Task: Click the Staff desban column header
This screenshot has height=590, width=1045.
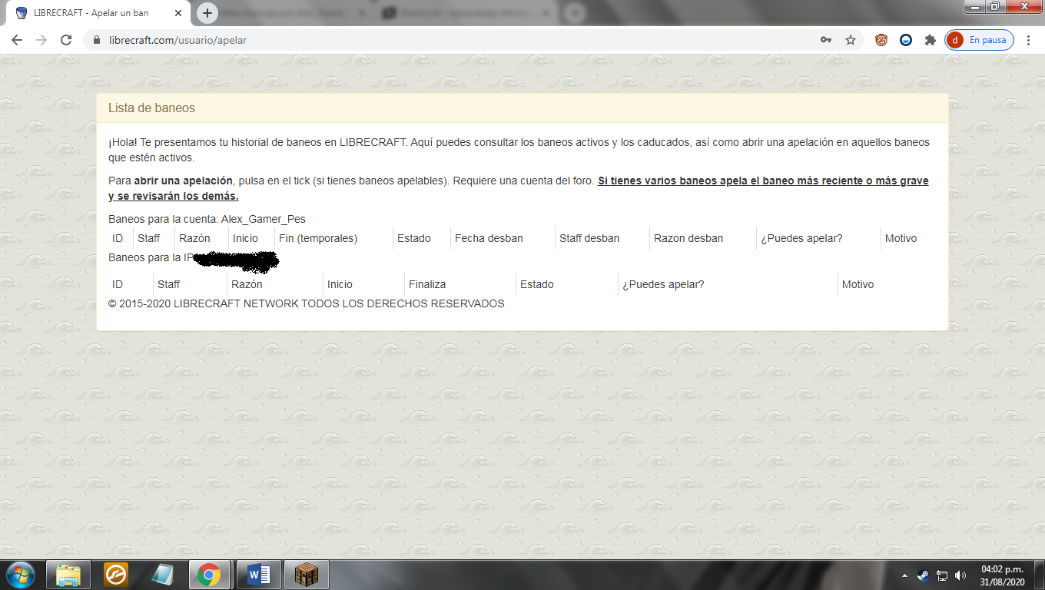Action: [589, 238]
